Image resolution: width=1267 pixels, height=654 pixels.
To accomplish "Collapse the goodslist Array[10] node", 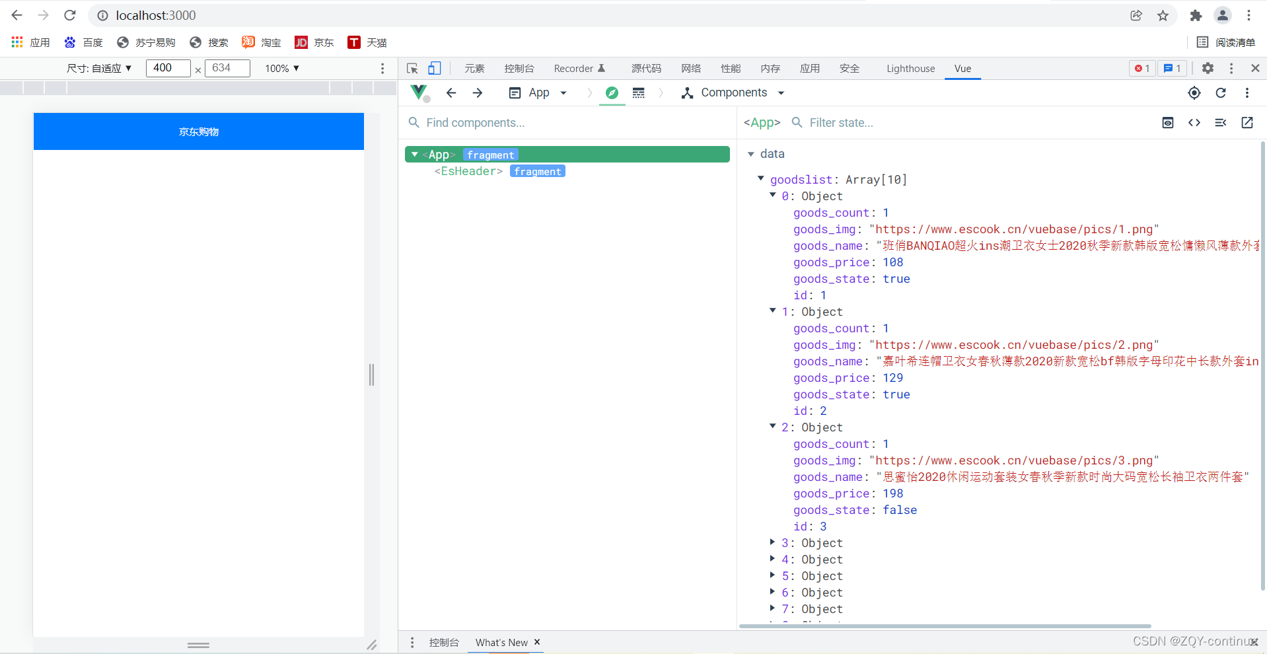I will pos(761,178).
